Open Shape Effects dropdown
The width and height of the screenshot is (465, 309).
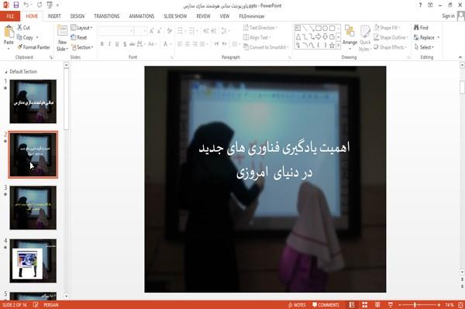[391, 47]
